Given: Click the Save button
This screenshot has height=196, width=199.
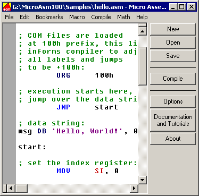Looking at the screenshot, I should [x=173, y=56].
